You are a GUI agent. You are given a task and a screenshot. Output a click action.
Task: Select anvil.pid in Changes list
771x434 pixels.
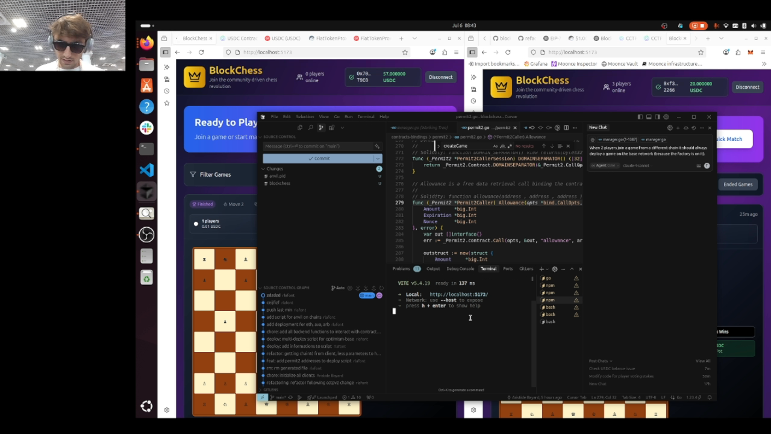tap(278, 176)
